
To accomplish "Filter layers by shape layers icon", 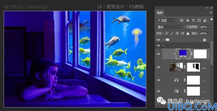I will 199,20.
